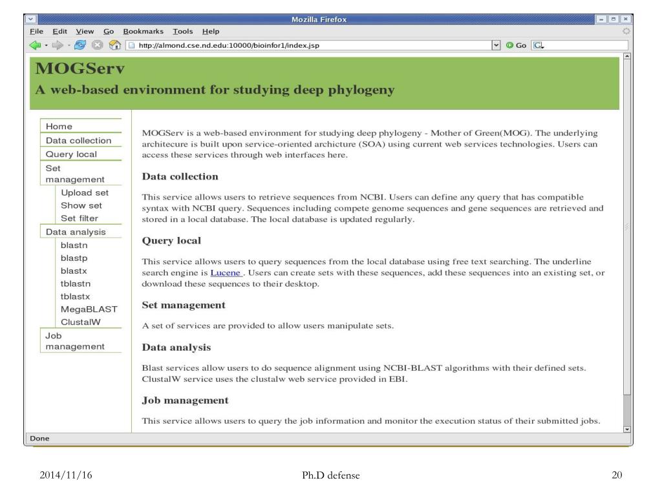Open the Go menu
662x496 pixels.
point(109,31)
